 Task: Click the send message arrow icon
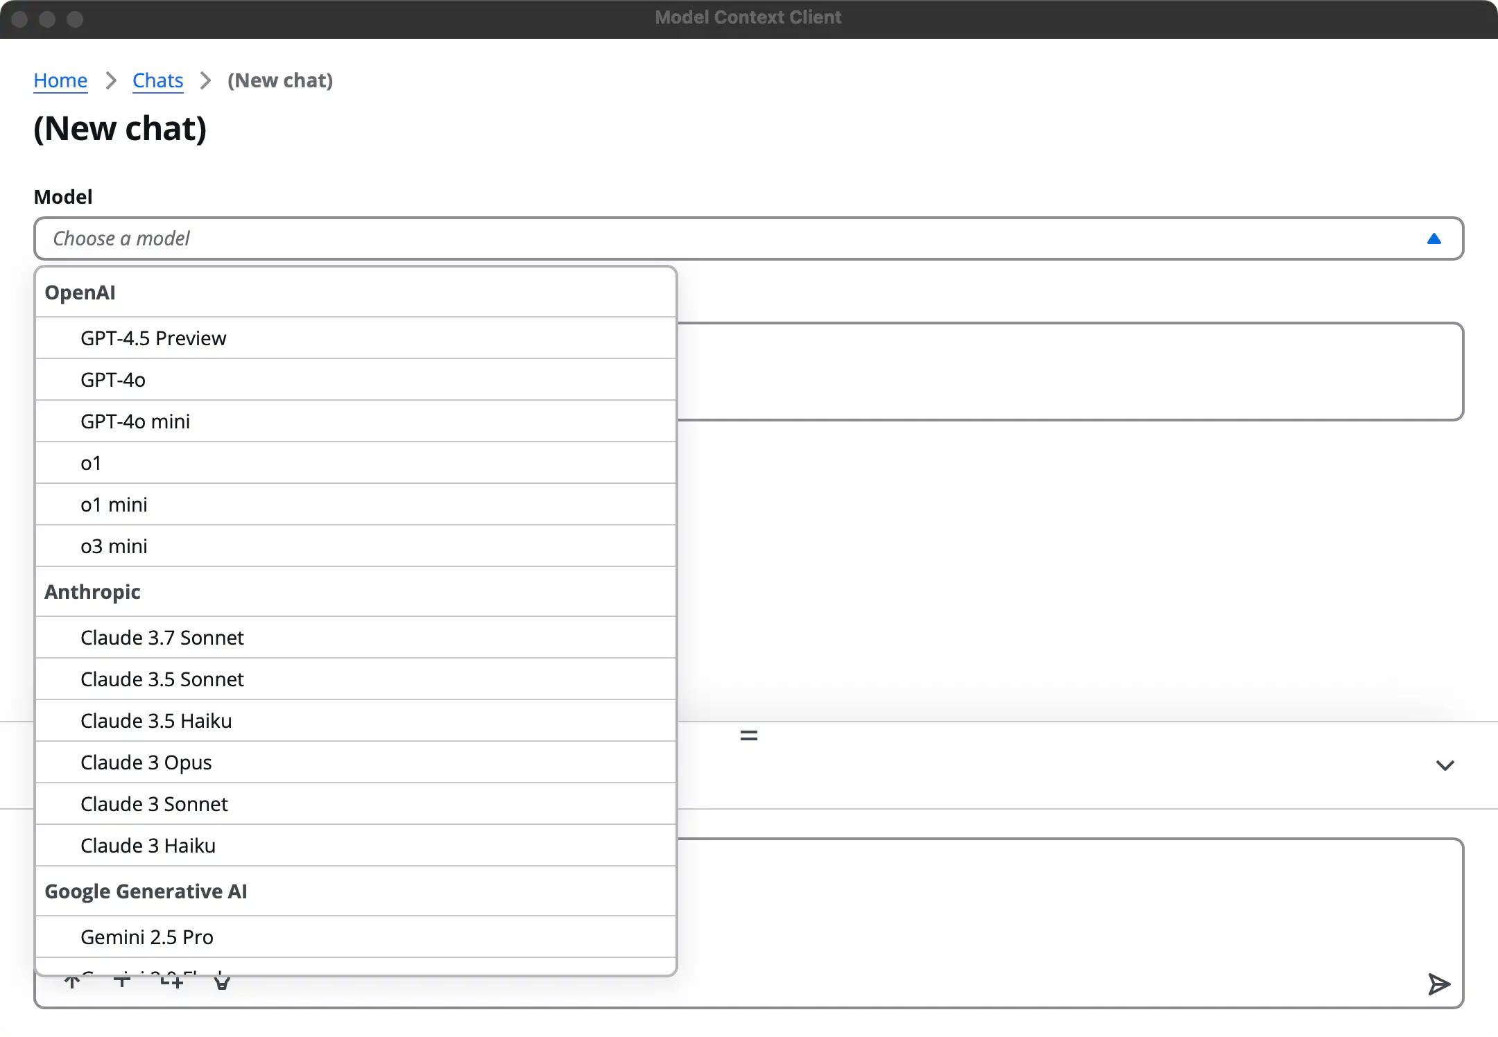point(1438,984)
